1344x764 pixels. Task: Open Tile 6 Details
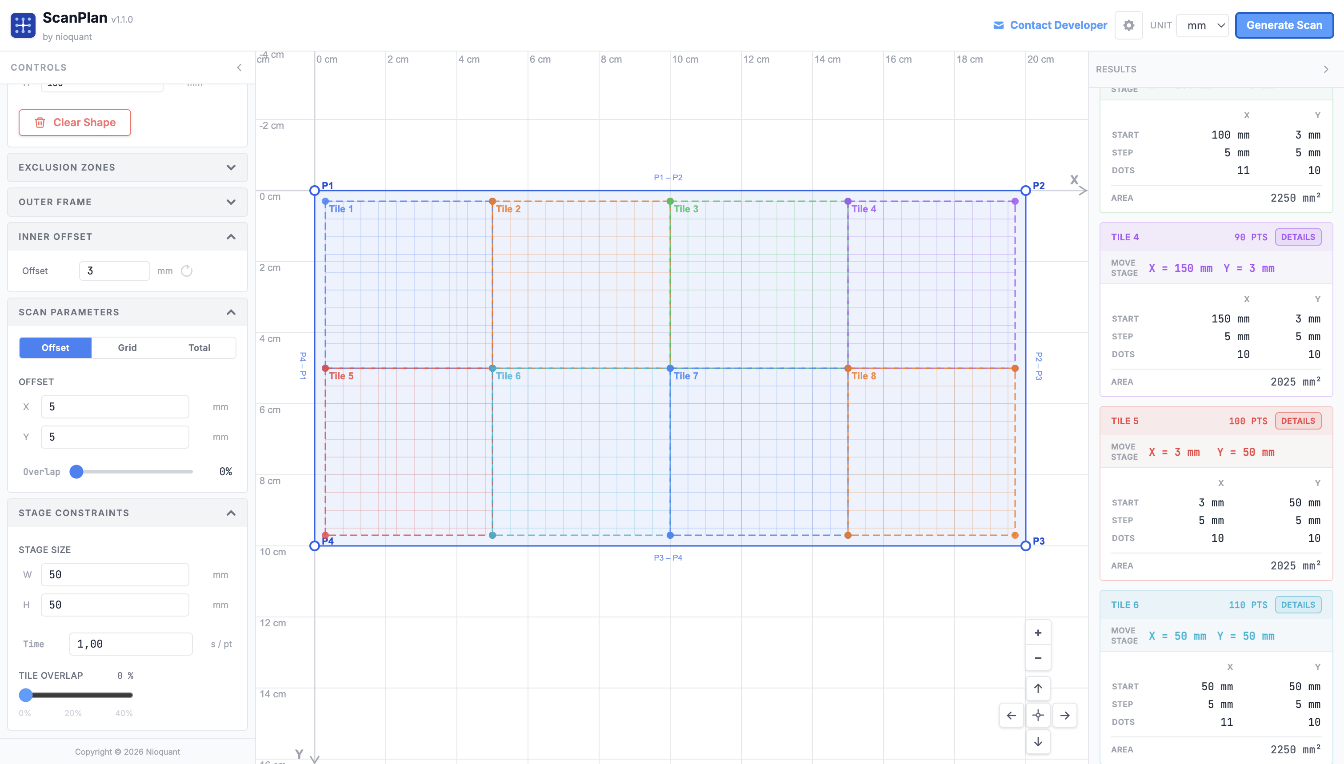[x=1298, y=605]
